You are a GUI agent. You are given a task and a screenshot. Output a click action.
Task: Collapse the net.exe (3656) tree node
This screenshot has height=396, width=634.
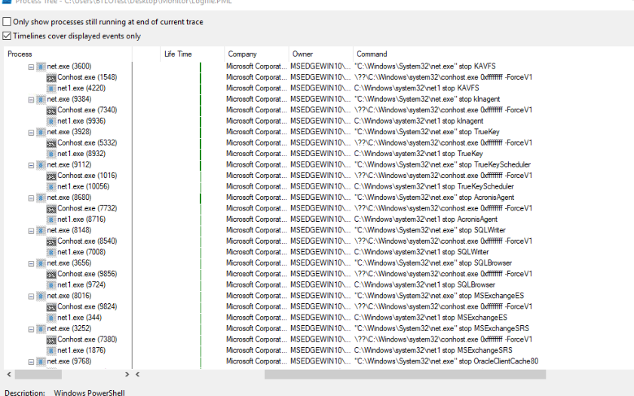31,263
